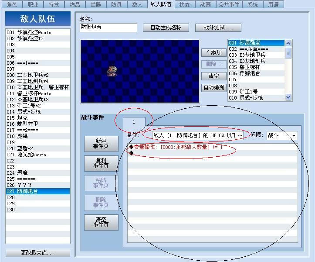315x262 pixels.
Task: Select troop 011:警卫标杆@auto
Action: (x=38, y=93)
